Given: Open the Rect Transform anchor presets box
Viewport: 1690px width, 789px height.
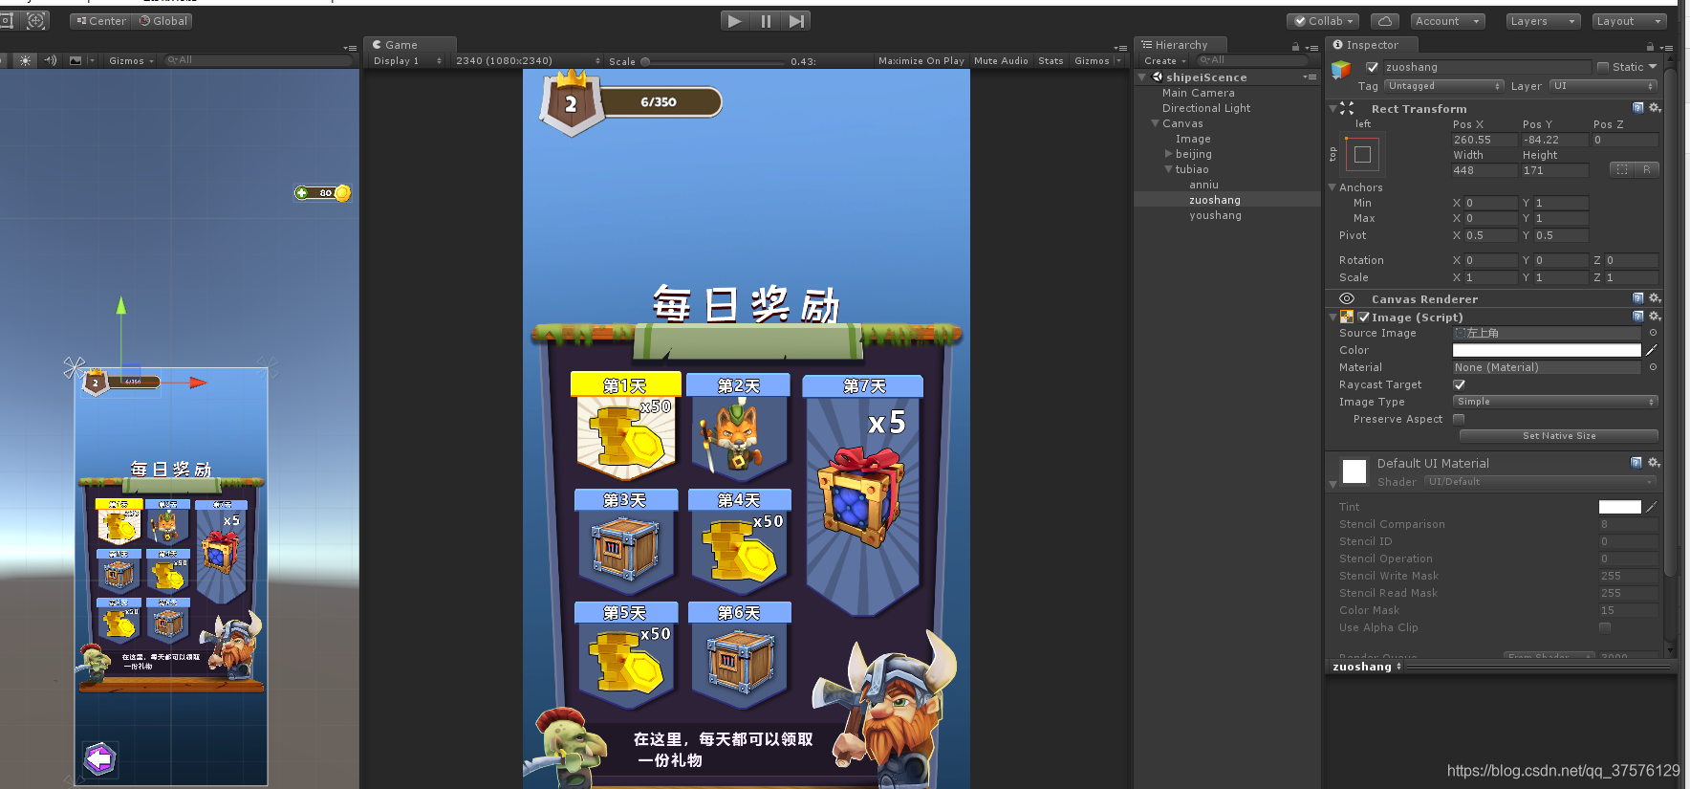Looking at the screenshot, I should click(x=1362, y=154).
